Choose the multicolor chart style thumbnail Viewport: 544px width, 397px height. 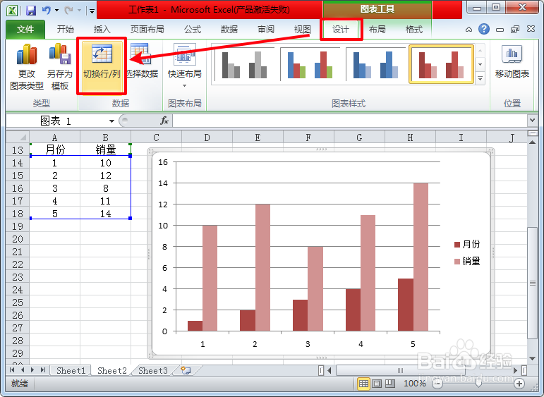[x=310, y=64]
